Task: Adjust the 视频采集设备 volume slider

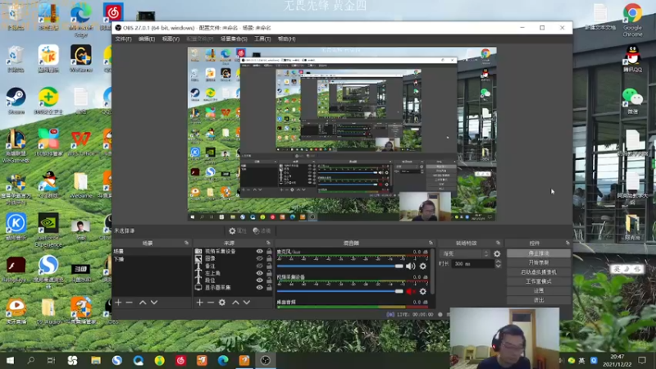Action: (x=339, y=291)
